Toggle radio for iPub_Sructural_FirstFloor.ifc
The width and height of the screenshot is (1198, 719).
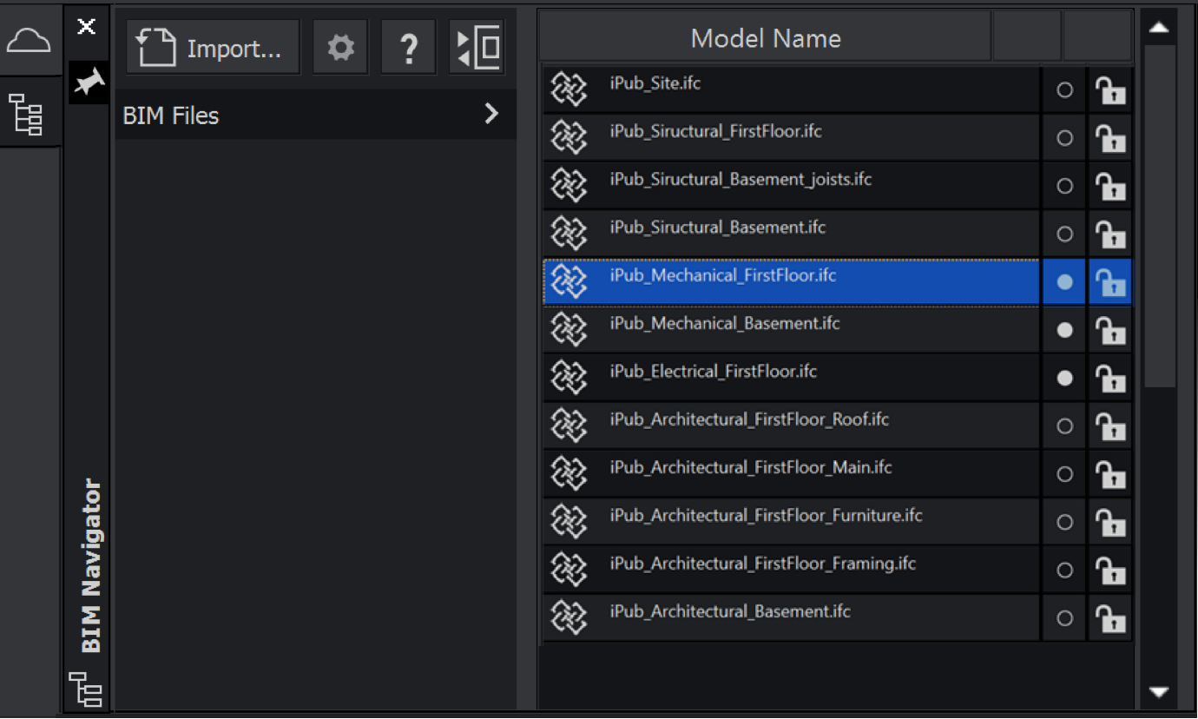click(1064, 138)
